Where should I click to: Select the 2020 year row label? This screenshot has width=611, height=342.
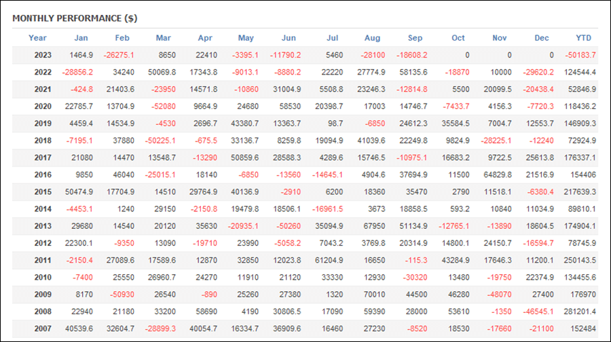click(x=43, y=106)
